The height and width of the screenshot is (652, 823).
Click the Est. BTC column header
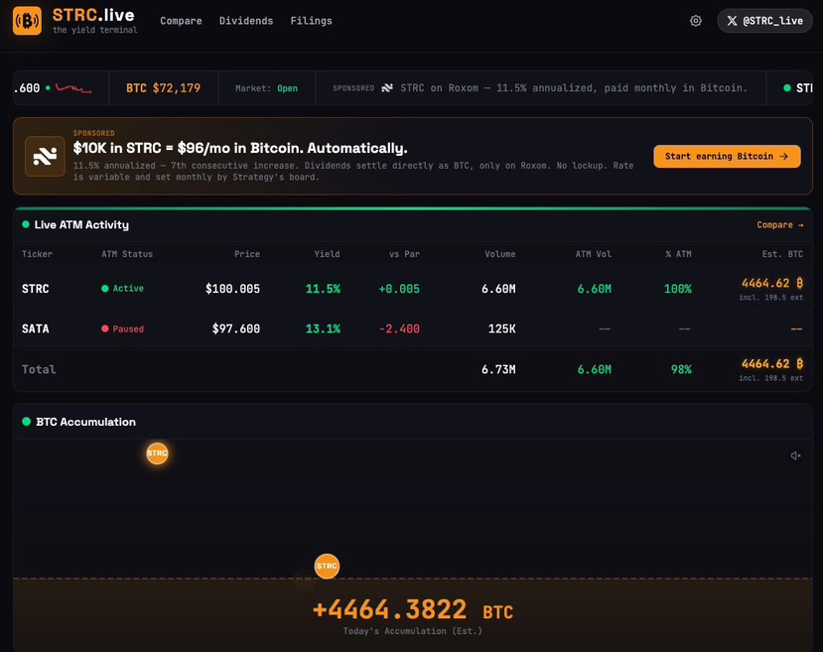click(x=782, y=254)
